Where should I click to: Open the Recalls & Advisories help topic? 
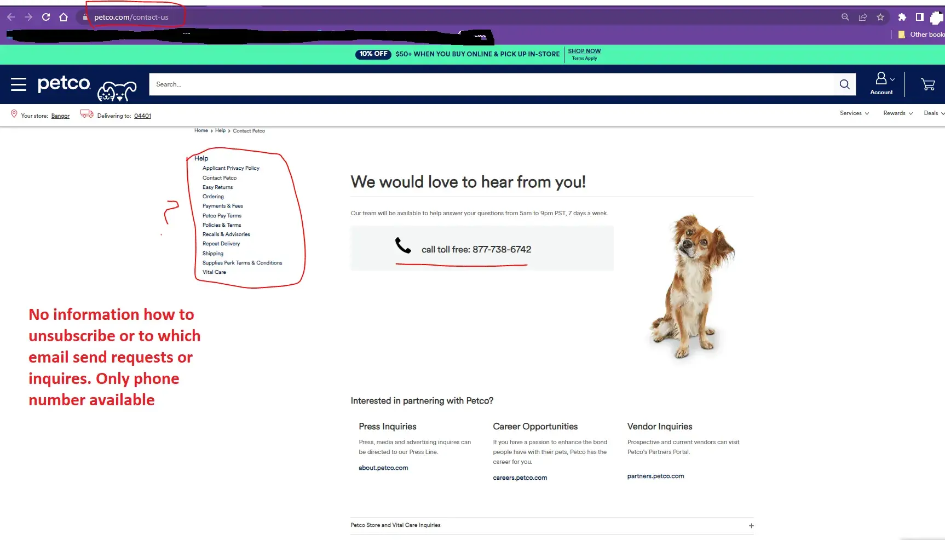[226, 234]
